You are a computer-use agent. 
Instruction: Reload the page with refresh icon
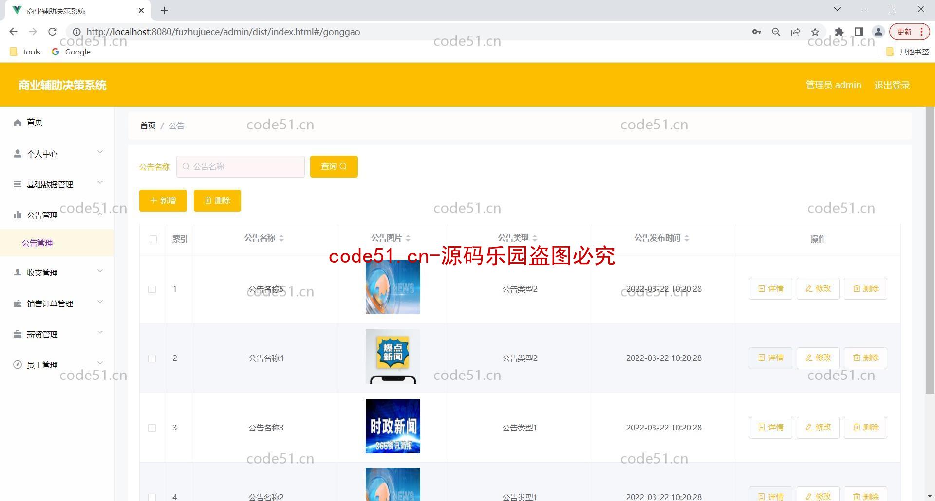53,32
